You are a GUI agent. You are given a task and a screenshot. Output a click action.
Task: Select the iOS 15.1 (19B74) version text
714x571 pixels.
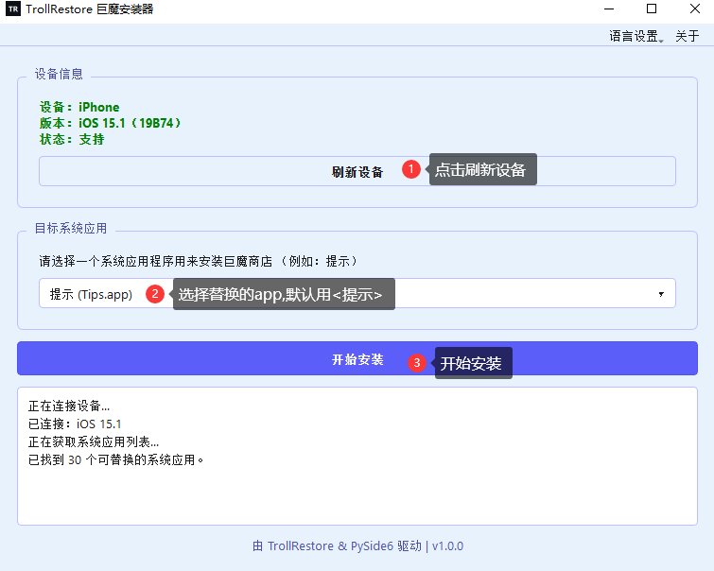(x=131, y=123)
